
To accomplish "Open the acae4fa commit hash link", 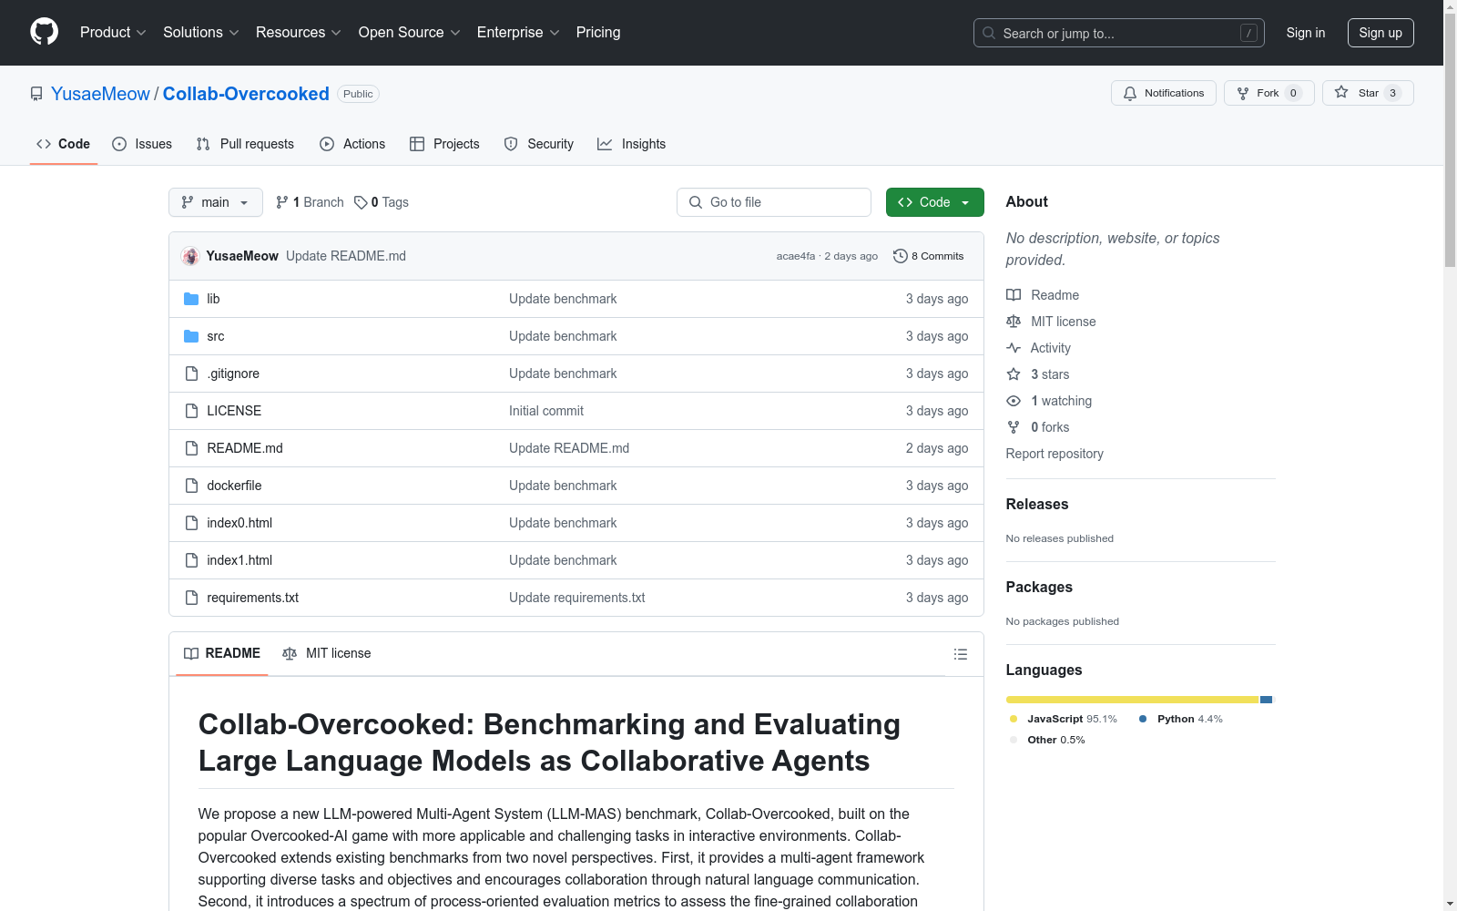I will point(795,256).
